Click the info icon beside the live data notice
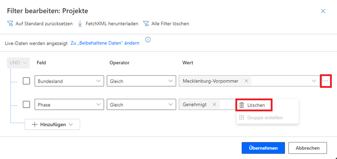 [148, 40]
